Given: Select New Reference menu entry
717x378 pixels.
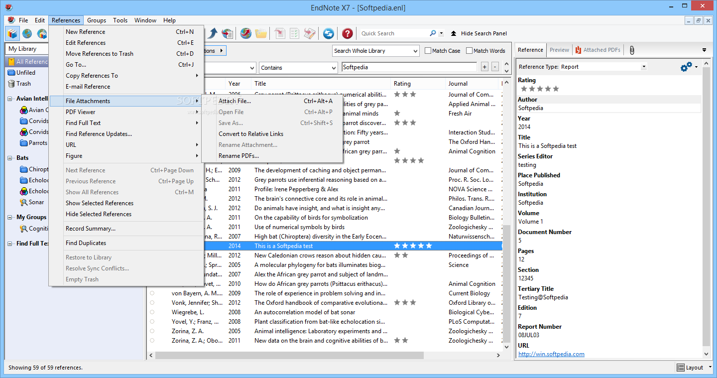Looking at the screenshot, I should click(126, 32).
